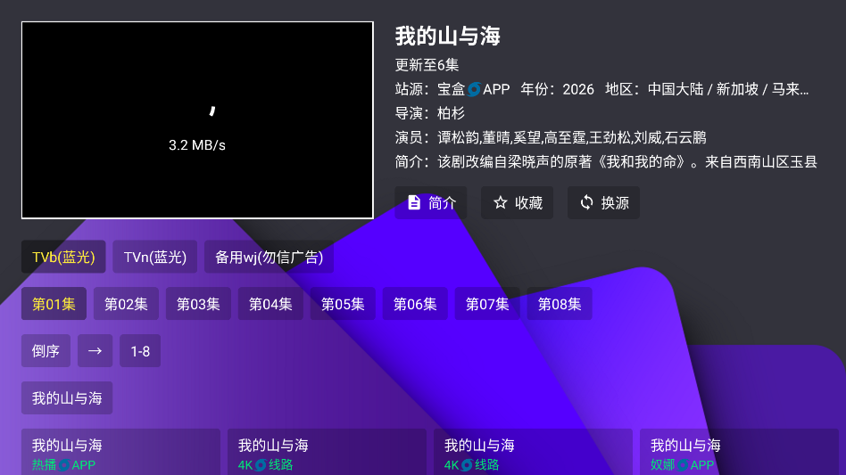This screenshot has height=475, width=846.
Task: Play episode 第02集
Action: 126,304
